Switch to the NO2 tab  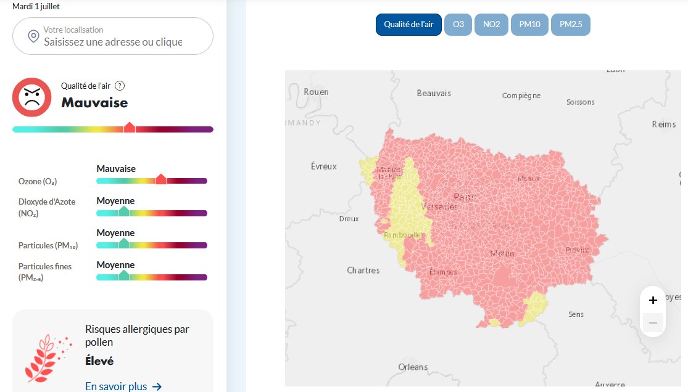(491, 25)
